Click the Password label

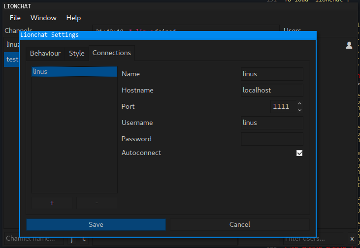[136, 139]
